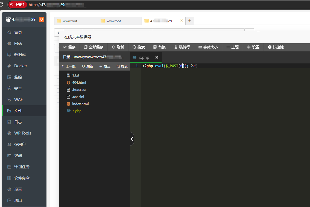Click 上一级 to go up one directory
The width and height of the screenshot is (310, 207).
click(x=69, y=66)
